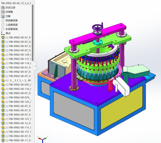Click the 原点 origin icon
The image size is (161, 143).
3,33
